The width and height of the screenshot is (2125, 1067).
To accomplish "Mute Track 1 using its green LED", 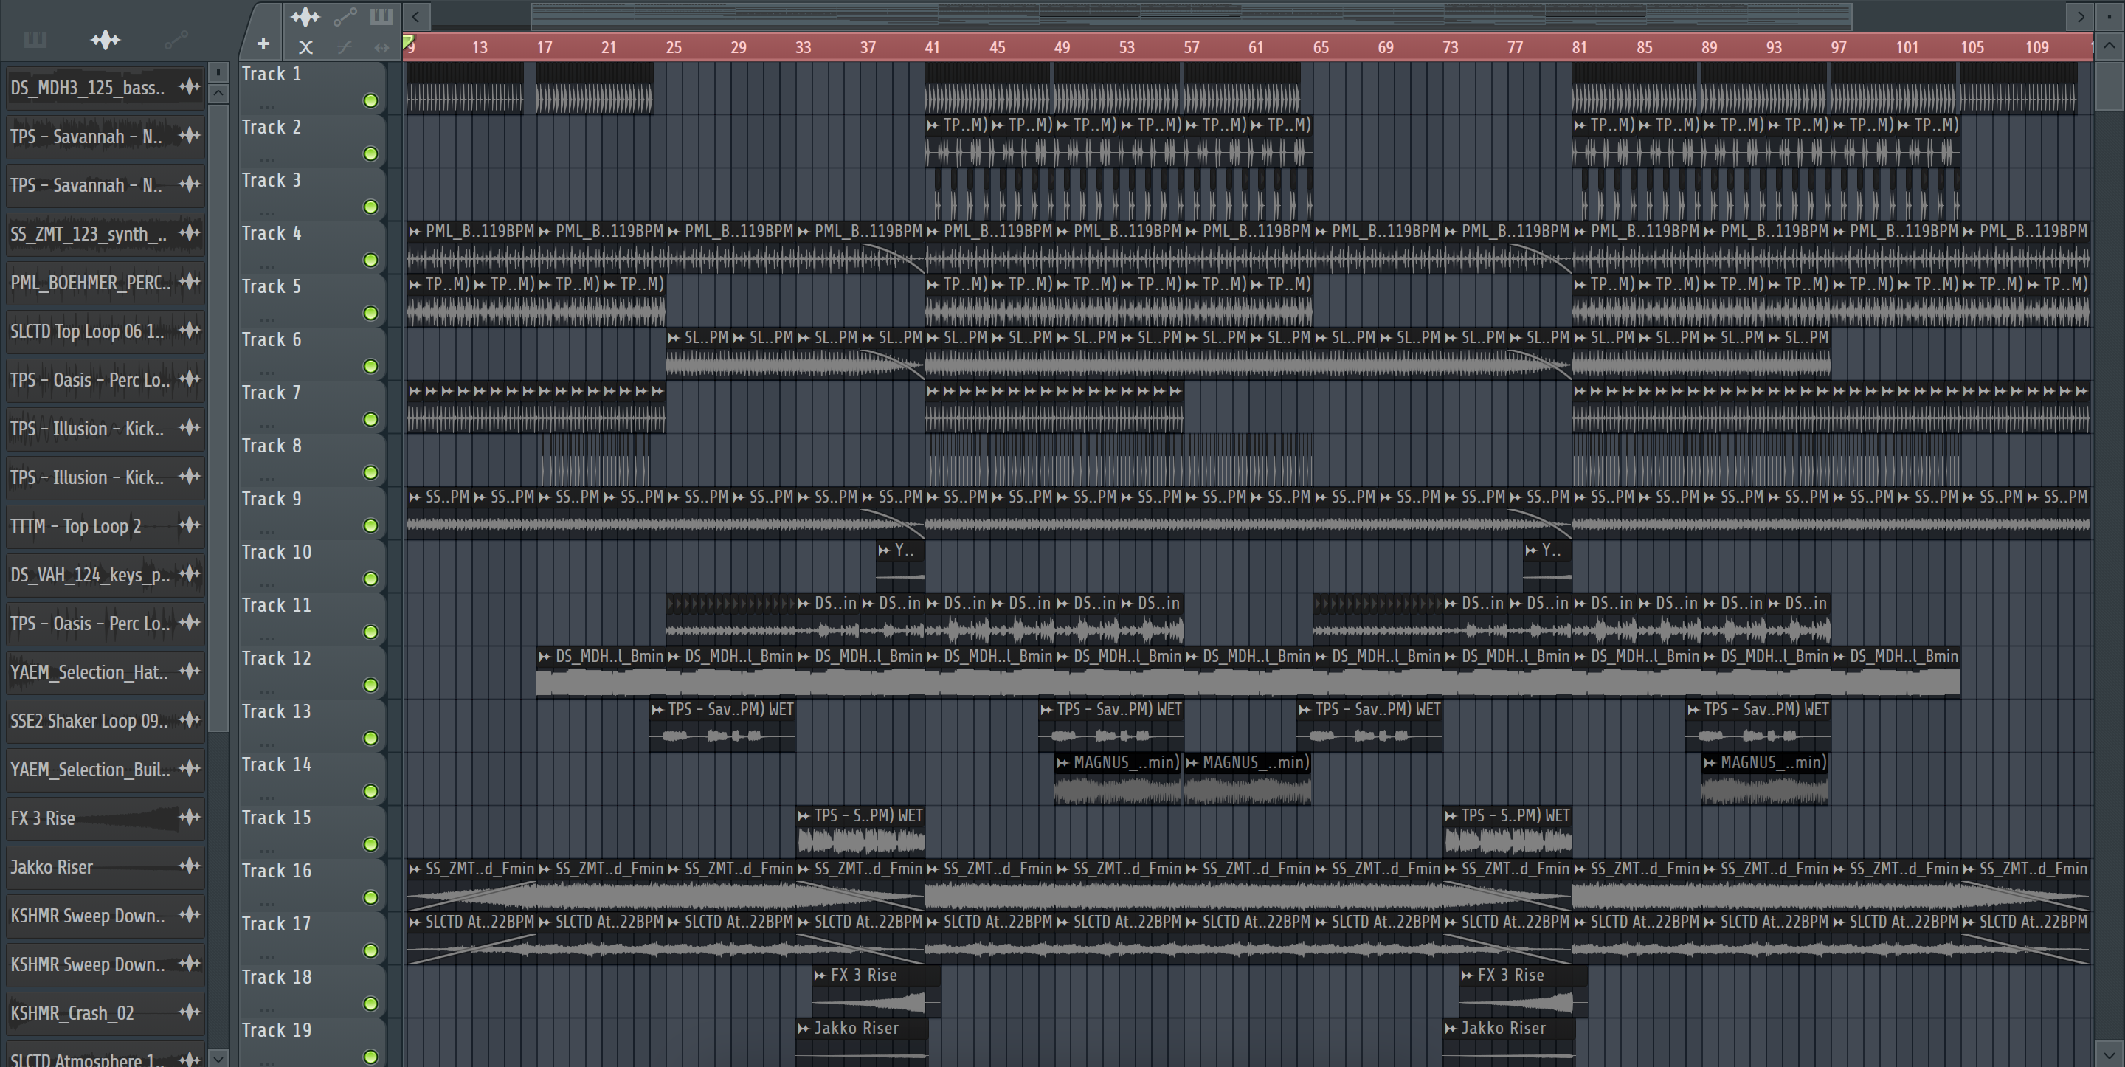I will coord(370,100).
